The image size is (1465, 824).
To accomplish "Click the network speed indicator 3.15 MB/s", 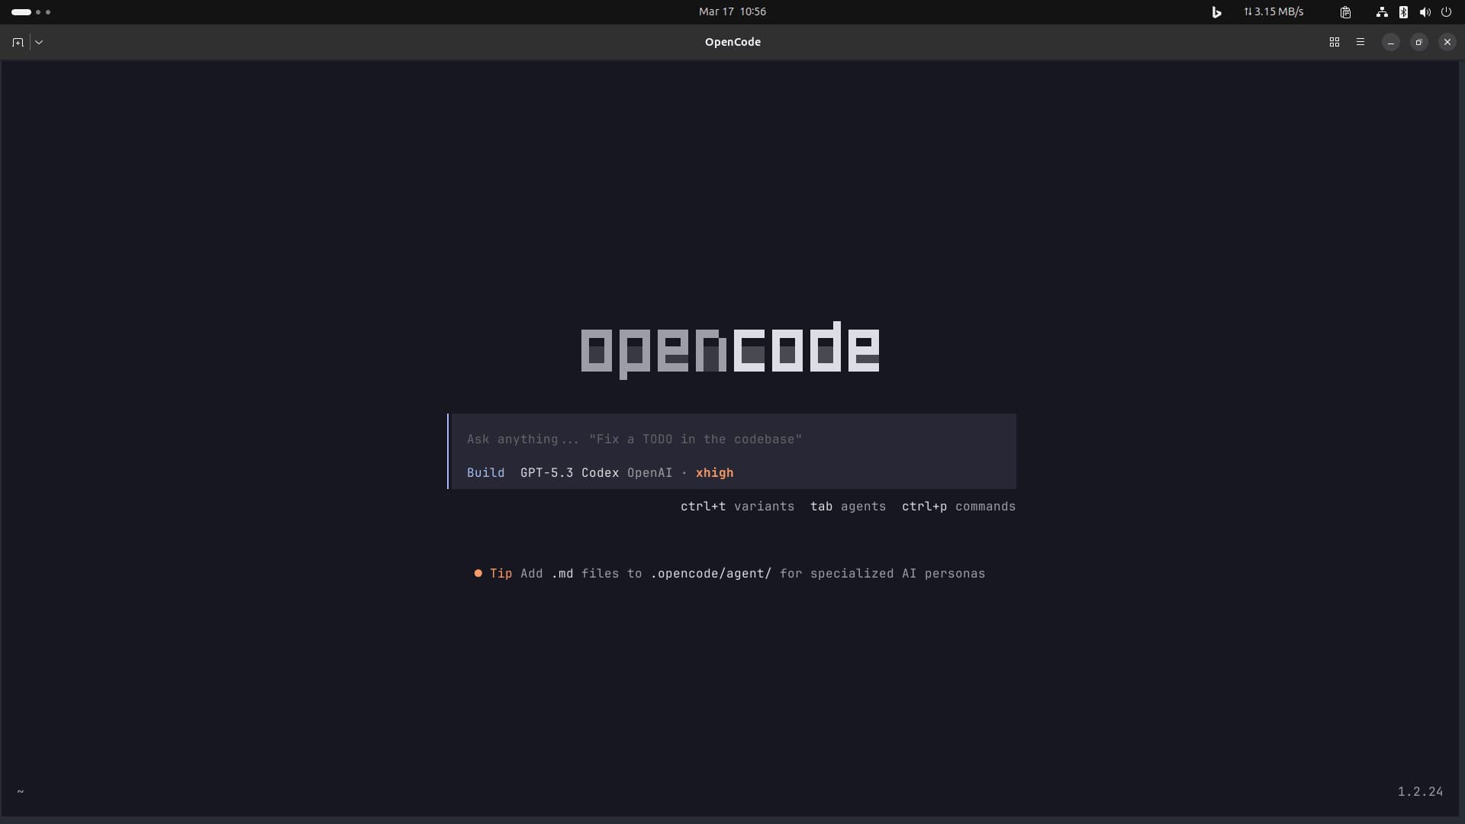I will (1273, 11).
